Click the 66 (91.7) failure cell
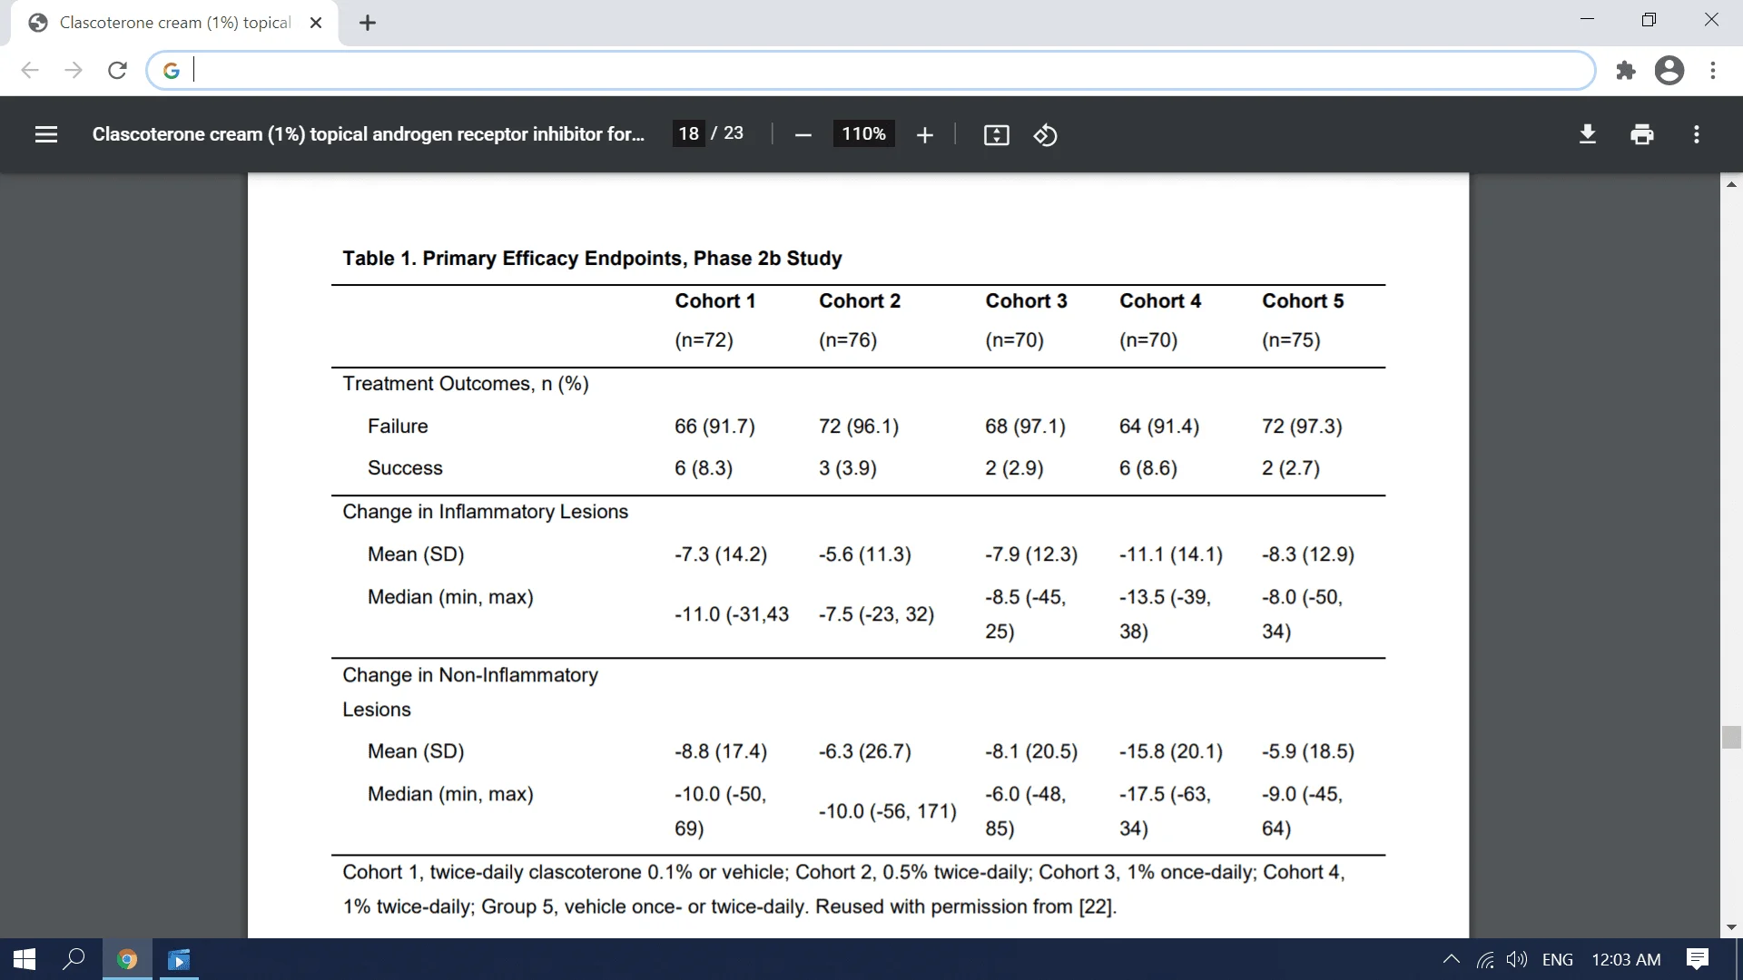 pos(714,426)
